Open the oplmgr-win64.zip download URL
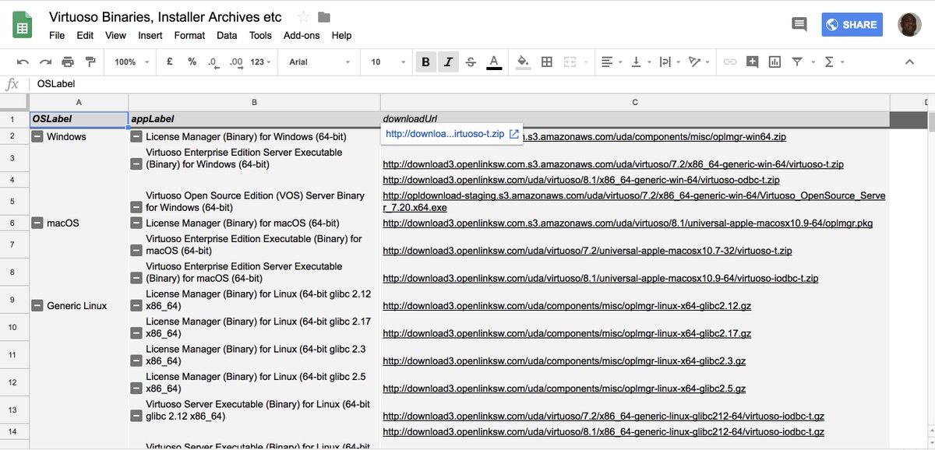935x450 pixels. pyautogui.click(x=654, y=137)
